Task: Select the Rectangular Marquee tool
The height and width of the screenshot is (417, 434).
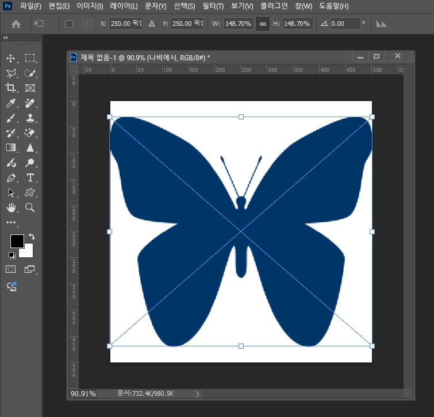Action: (x=30, y=58)
